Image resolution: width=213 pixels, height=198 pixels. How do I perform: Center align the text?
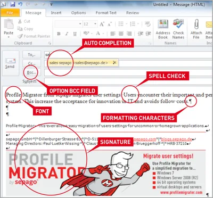coord(121,34)
